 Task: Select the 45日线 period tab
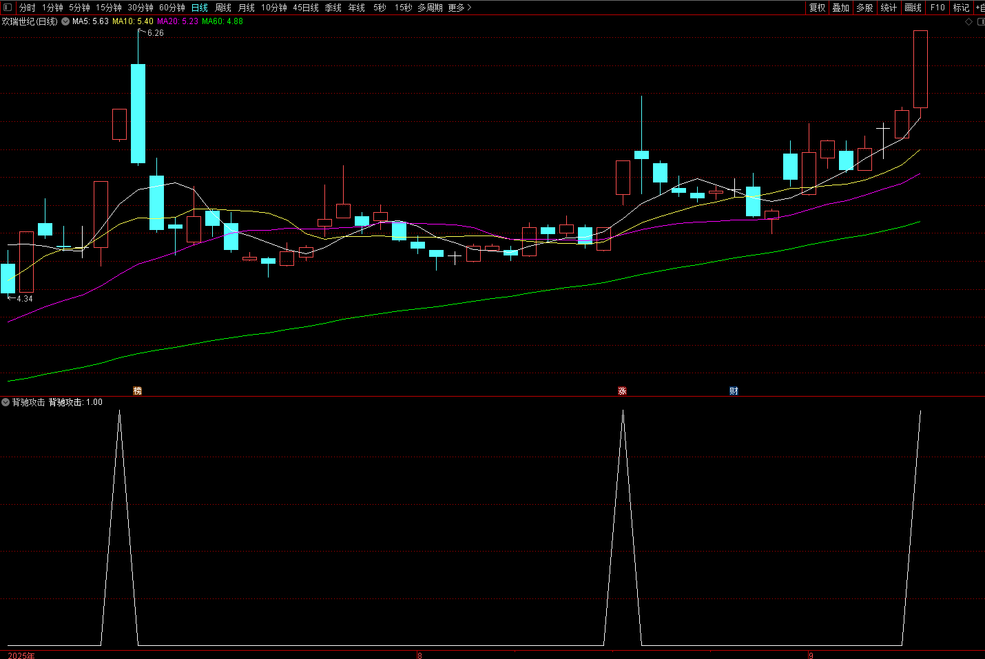pos(306,8)
